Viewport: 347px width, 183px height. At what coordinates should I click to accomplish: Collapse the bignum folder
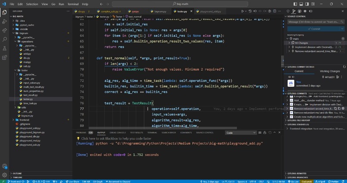(42, 33)
